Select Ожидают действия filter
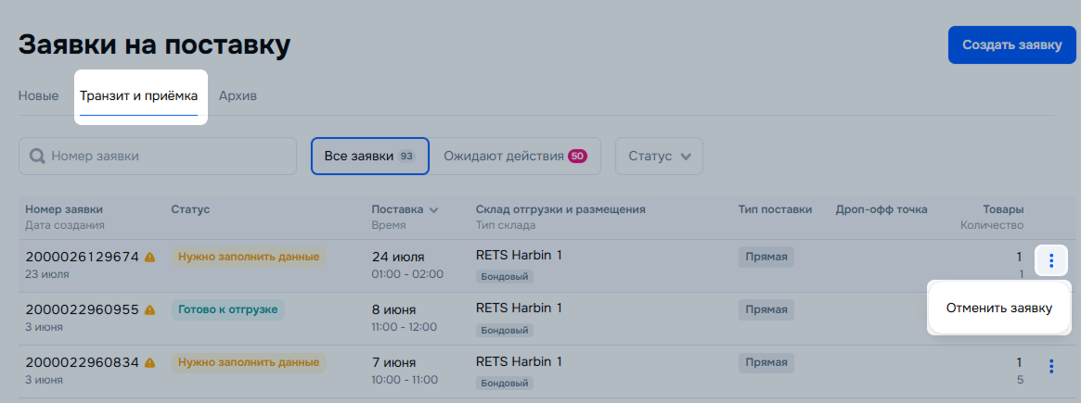 click(515, 157)
